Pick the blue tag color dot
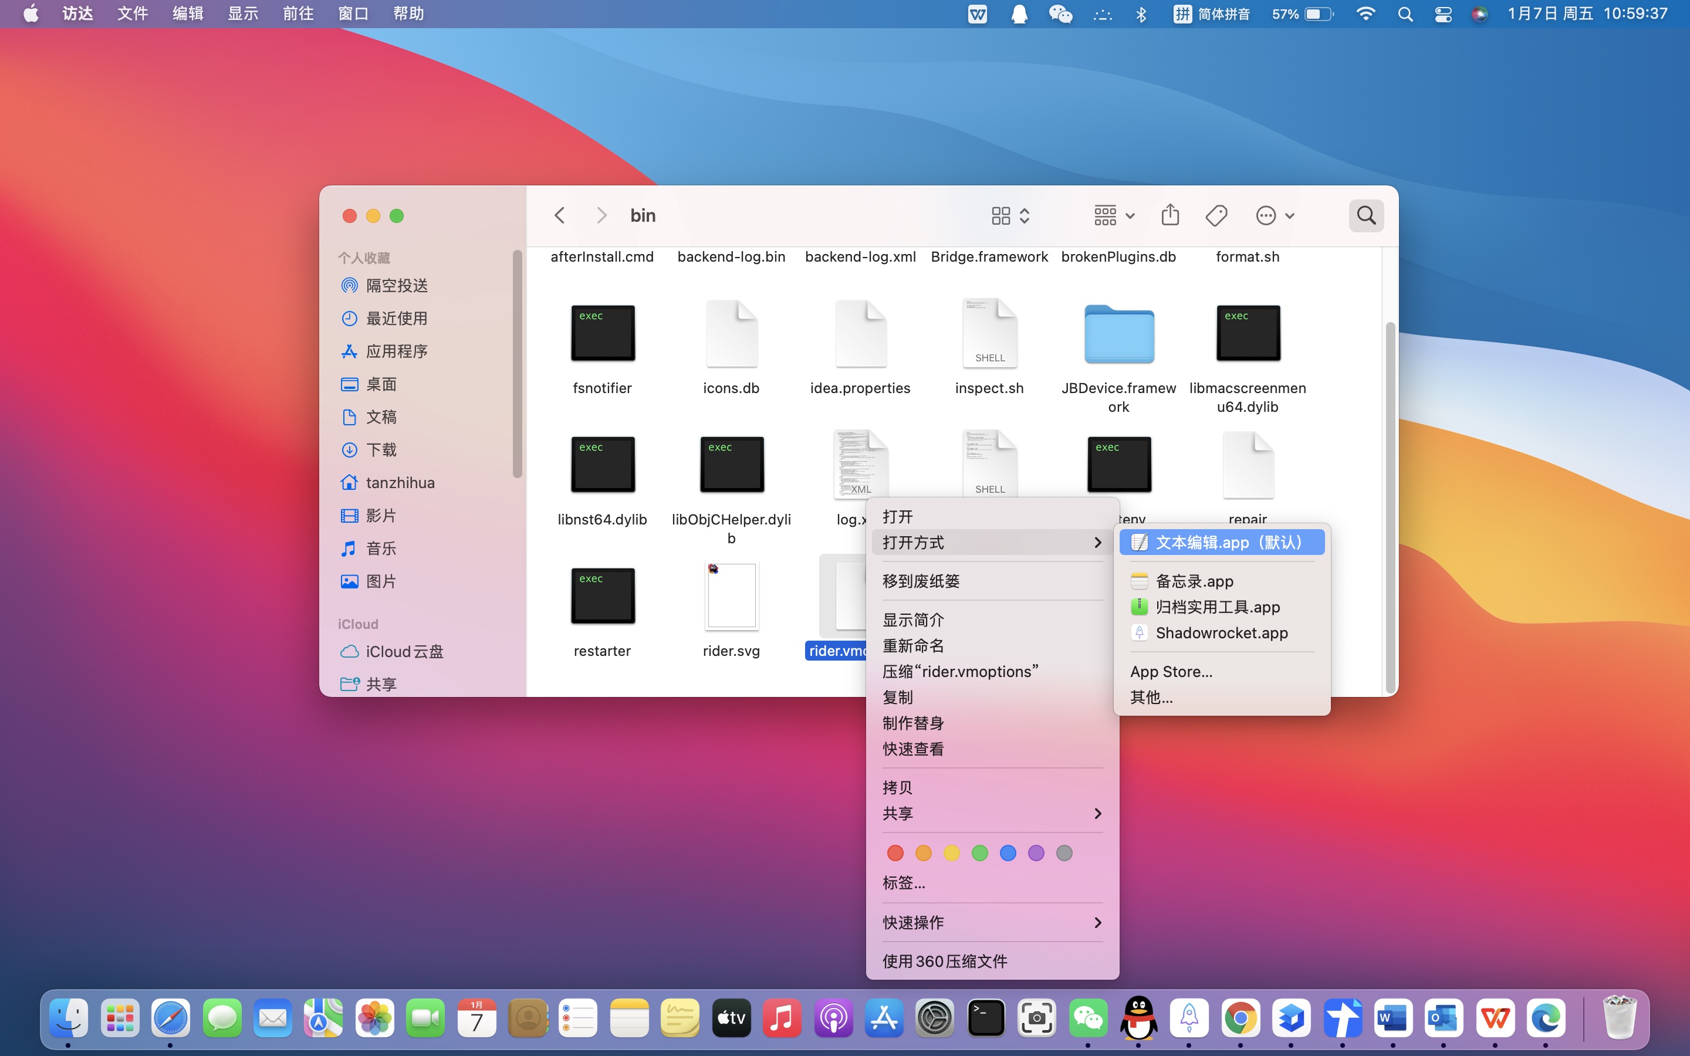The image size is (1690, 1056). [1008, 853]
